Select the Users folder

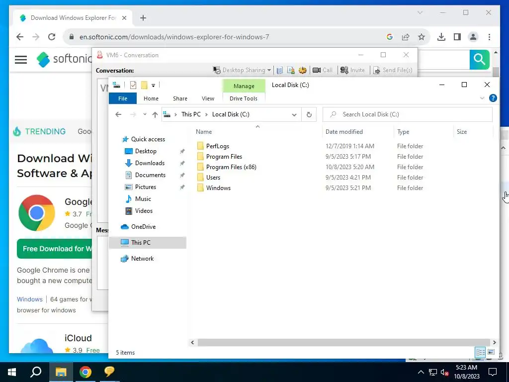pyautogui.click(x=213, y=178)
